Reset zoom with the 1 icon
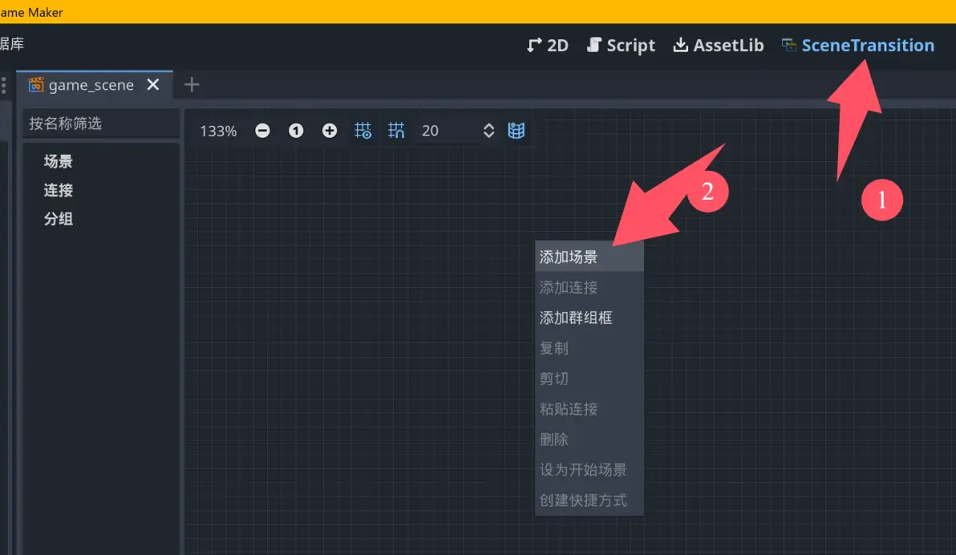Image resolution: width=956 pixels, height=555 pixels. coord(296,131)
